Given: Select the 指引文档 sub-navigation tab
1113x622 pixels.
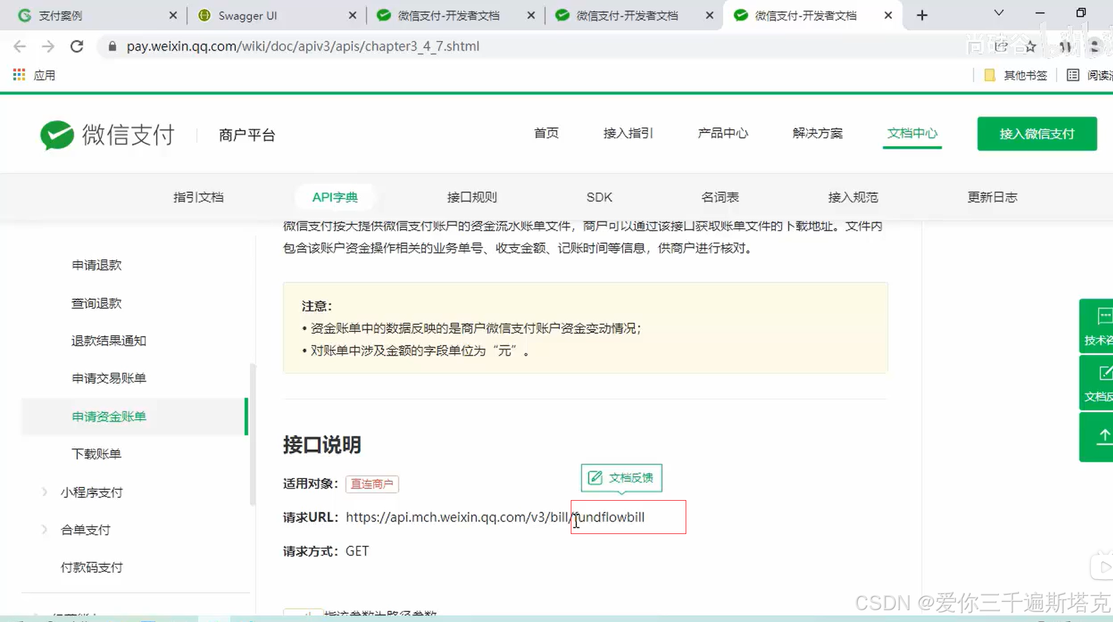Looking at the screenshot, I should [x=198, y=197].
